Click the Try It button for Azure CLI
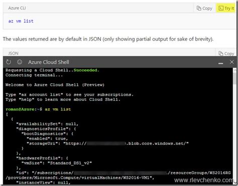Screen dimensions: 238x186 226,8
